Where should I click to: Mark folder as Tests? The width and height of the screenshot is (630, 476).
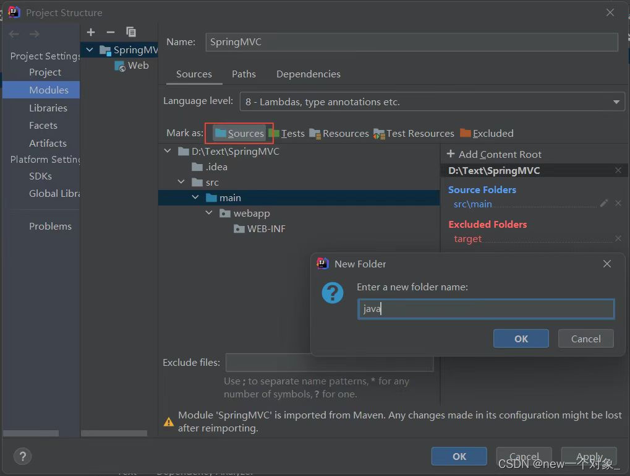[x=286, y=133]
